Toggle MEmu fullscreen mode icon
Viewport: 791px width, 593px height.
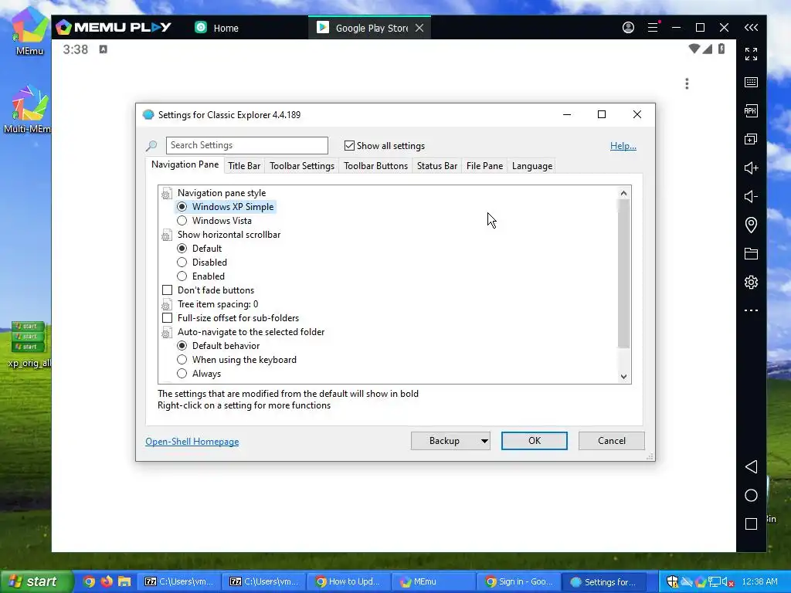pos(751,54)
